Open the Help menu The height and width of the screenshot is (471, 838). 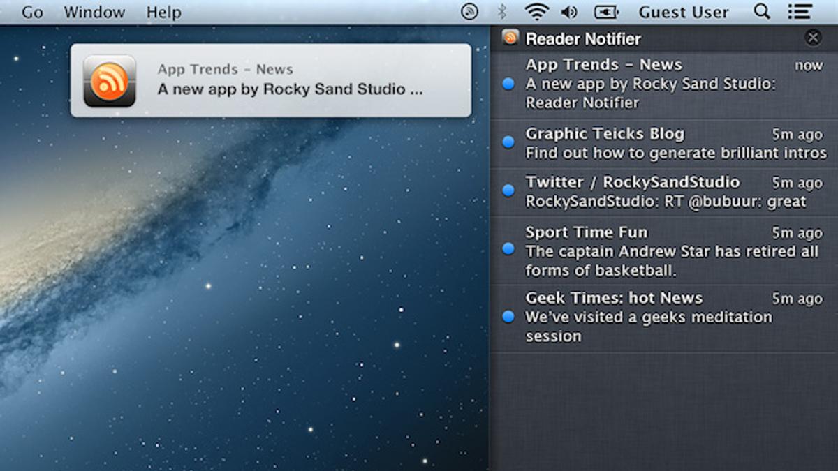[x=163, y=13]
